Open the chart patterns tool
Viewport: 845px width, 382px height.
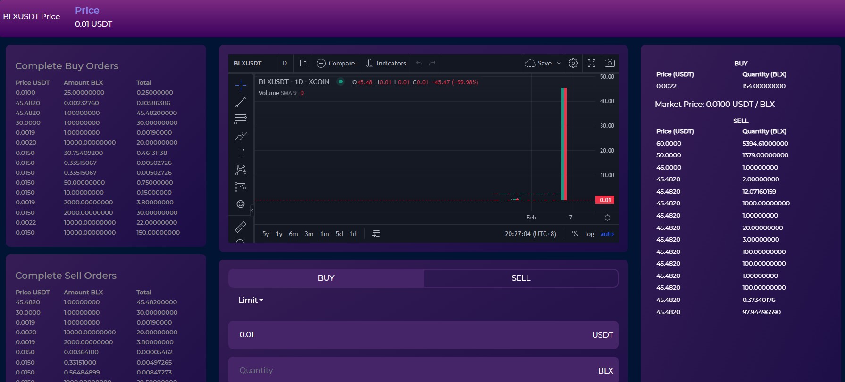241,170
